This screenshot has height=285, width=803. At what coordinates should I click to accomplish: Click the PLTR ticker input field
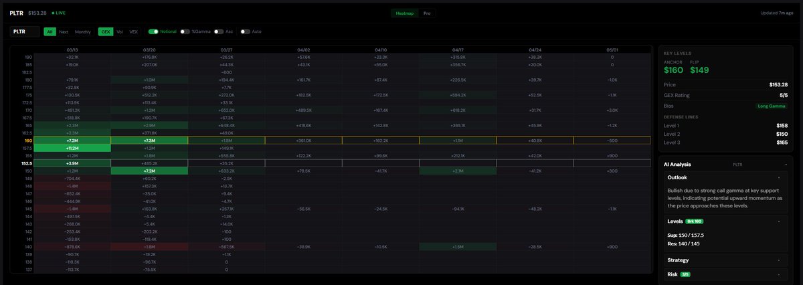pos(25,31)
